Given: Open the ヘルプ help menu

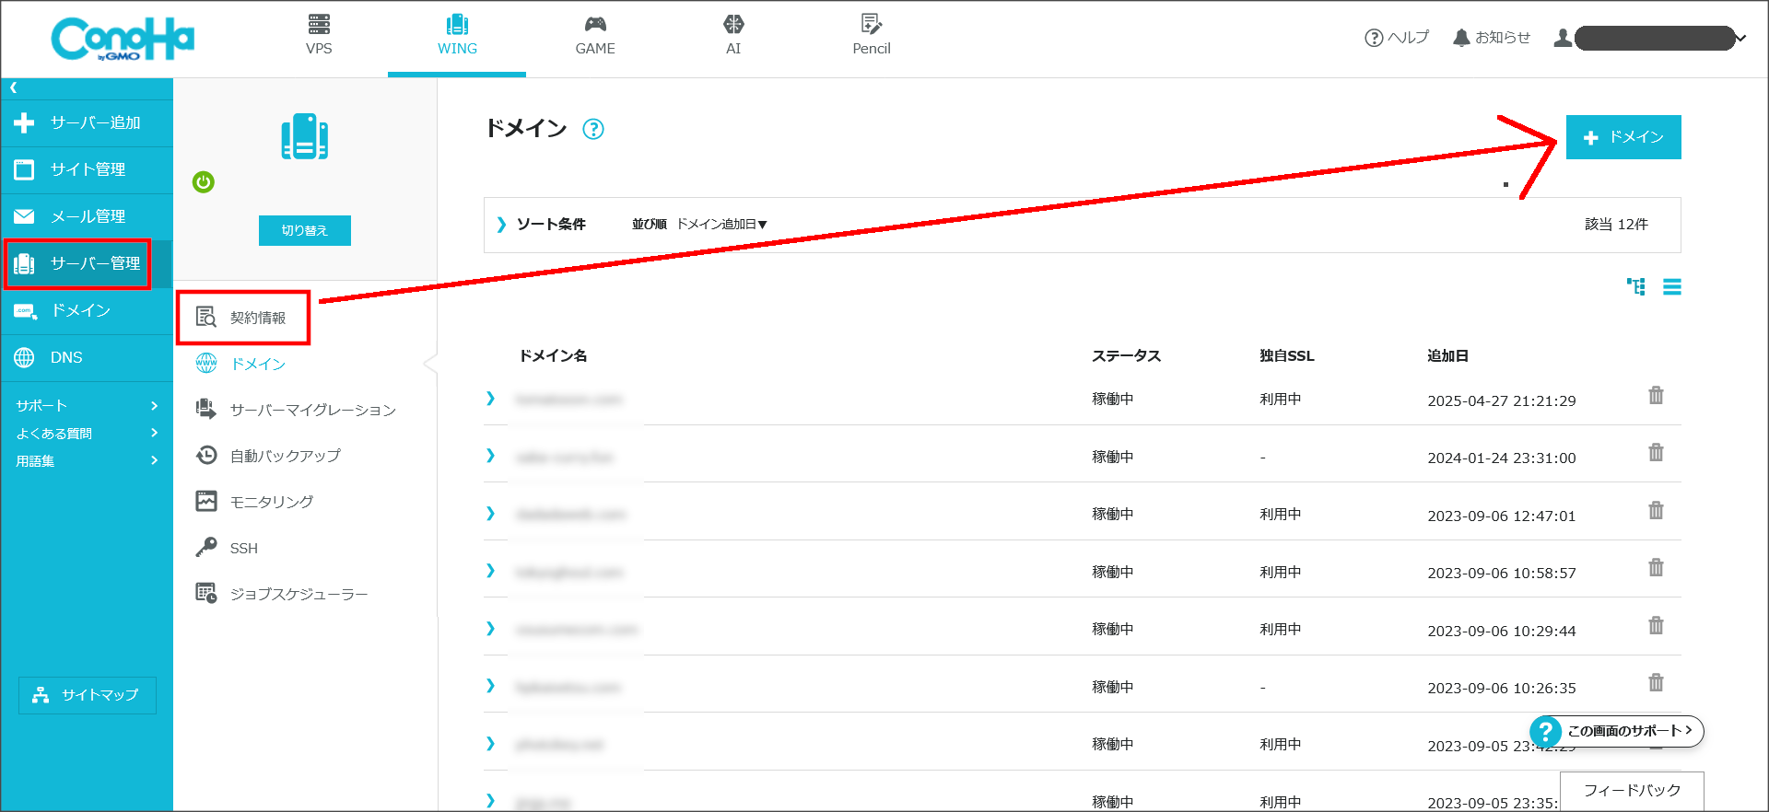Looking at the screenshot, I should coord(1396,38).
